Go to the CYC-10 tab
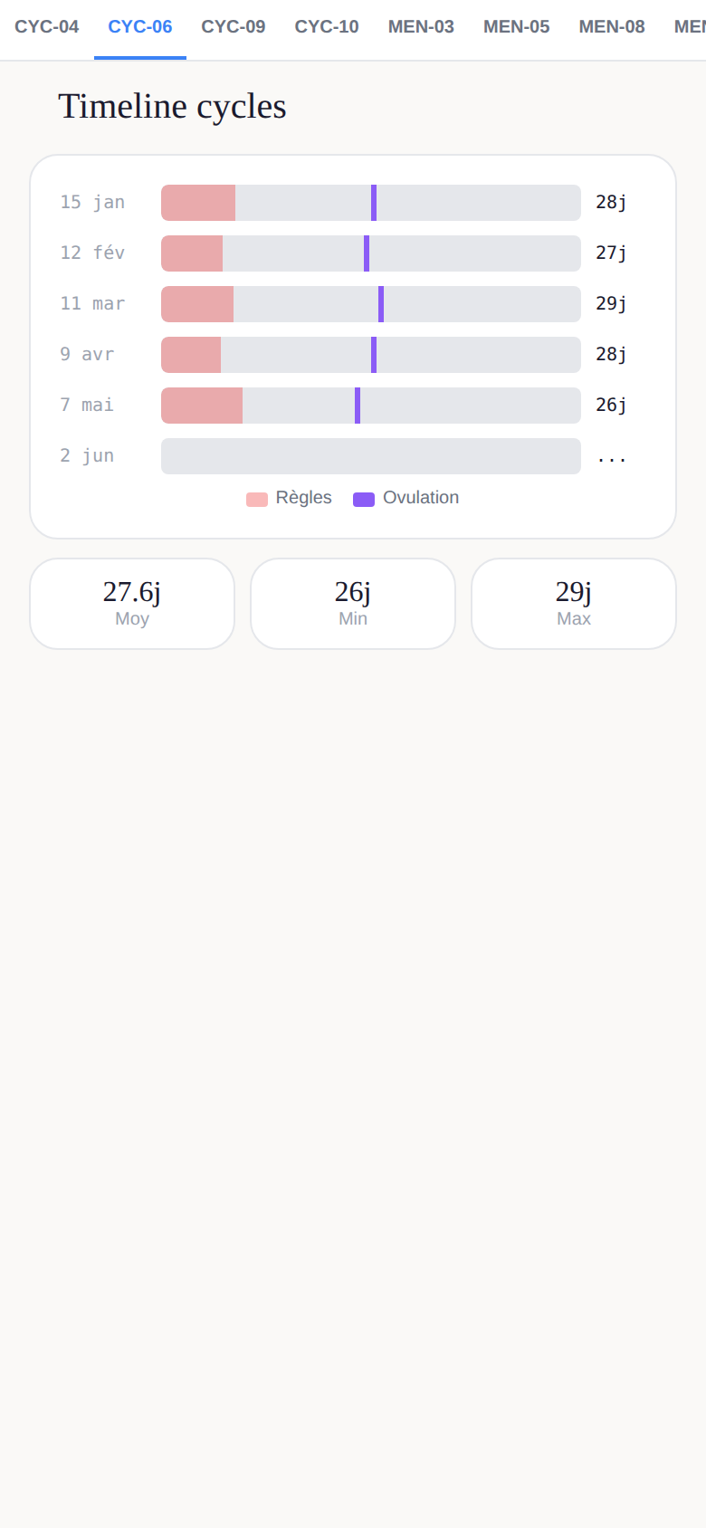The height and width of the screenshot is (1528, 706). pos(327,27)
